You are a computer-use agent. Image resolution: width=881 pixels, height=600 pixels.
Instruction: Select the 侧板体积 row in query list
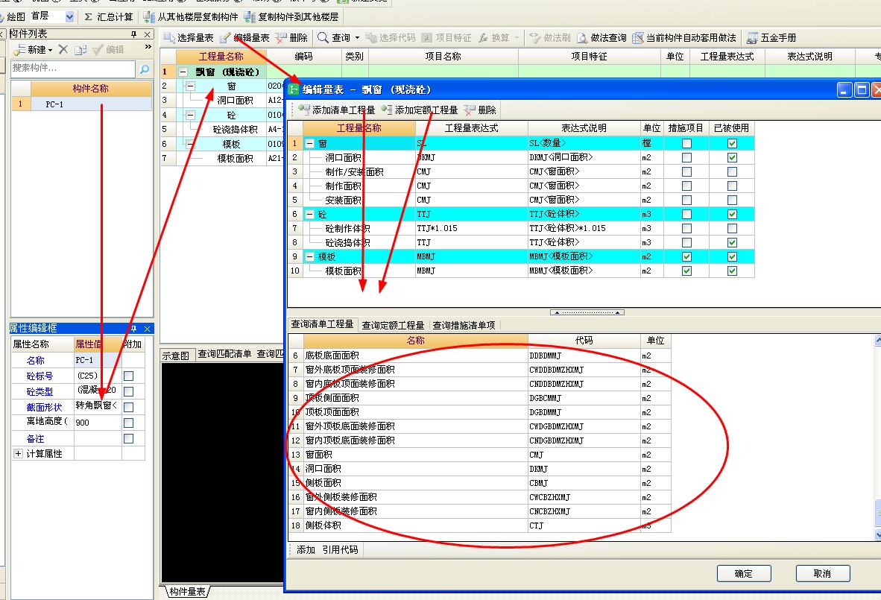(479, 525)
